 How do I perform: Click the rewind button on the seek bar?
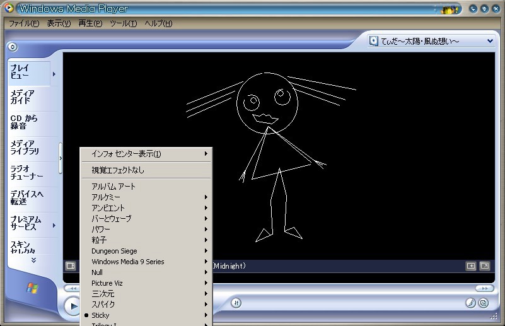click(x=73, y=288)
